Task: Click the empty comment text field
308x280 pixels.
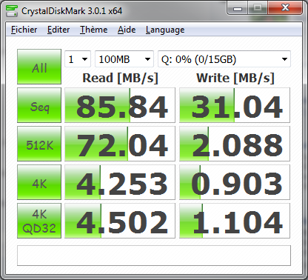Action: click(154, 256)
